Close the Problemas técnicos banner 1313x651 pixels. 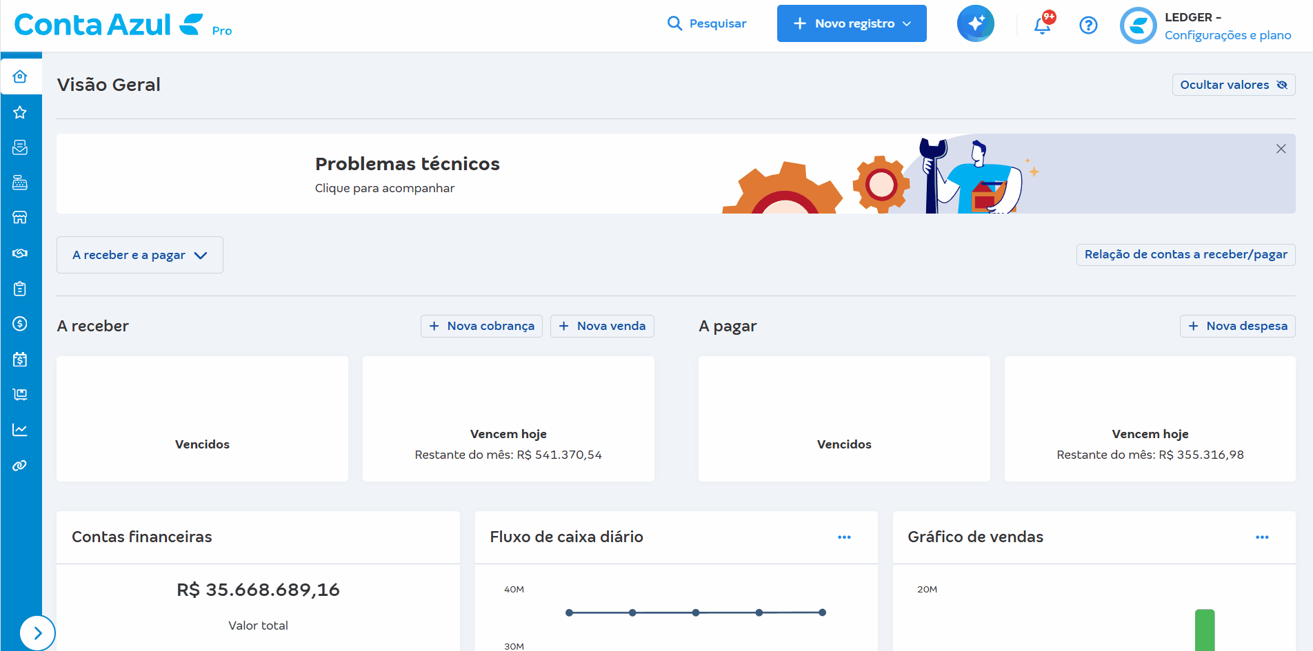coord(1281,149)
